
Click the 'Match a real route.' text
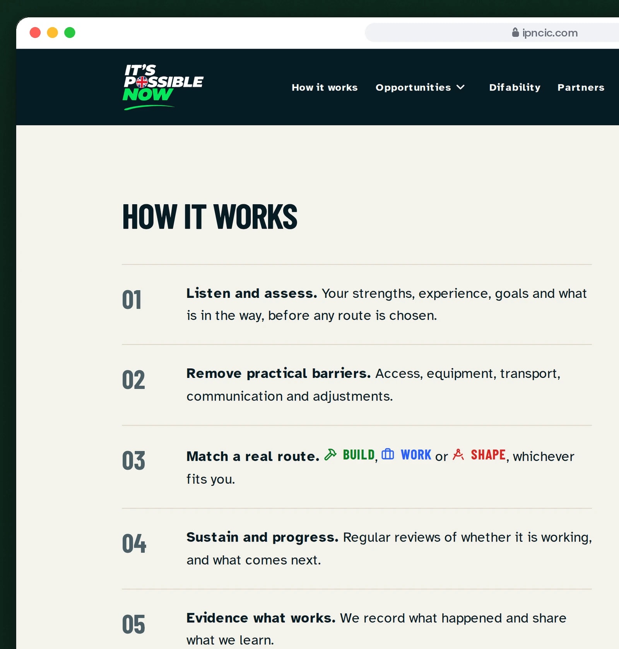point(253,456)
